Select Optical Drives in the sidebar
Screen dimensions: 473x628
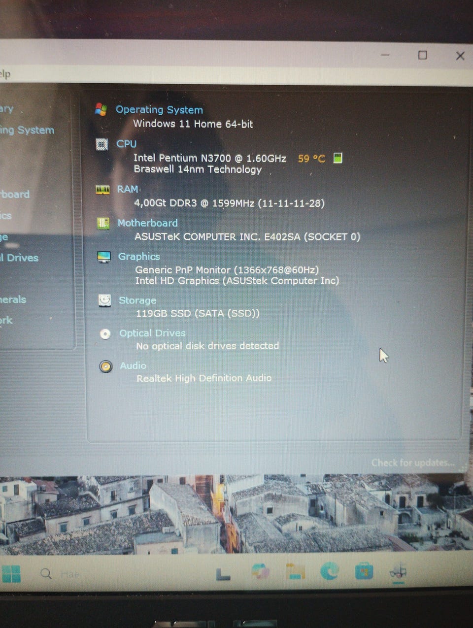[x=19, y=258]
